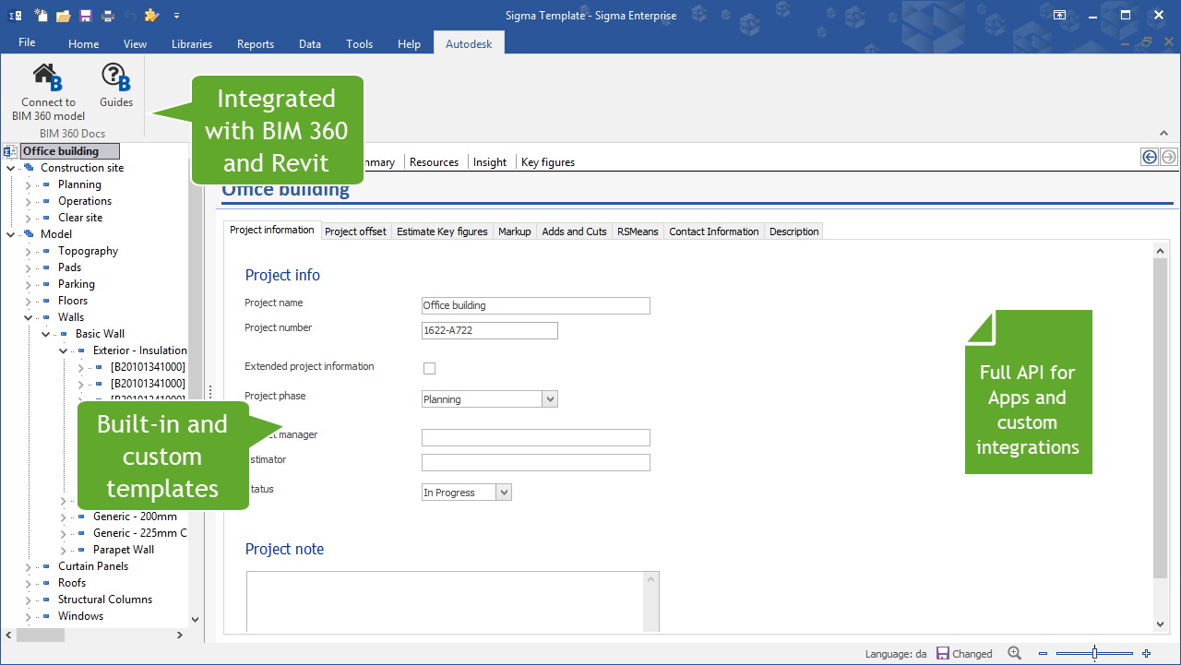Expand the Parapet Wall tree node
The height and width of the screenshot is (665, 1181).
tap(63, 550)
